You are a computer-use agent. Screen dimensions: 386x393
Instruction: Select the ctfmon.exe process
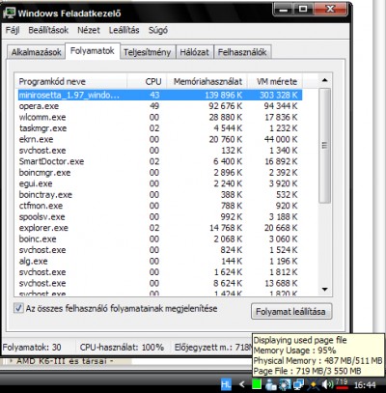tap(159, 206)
